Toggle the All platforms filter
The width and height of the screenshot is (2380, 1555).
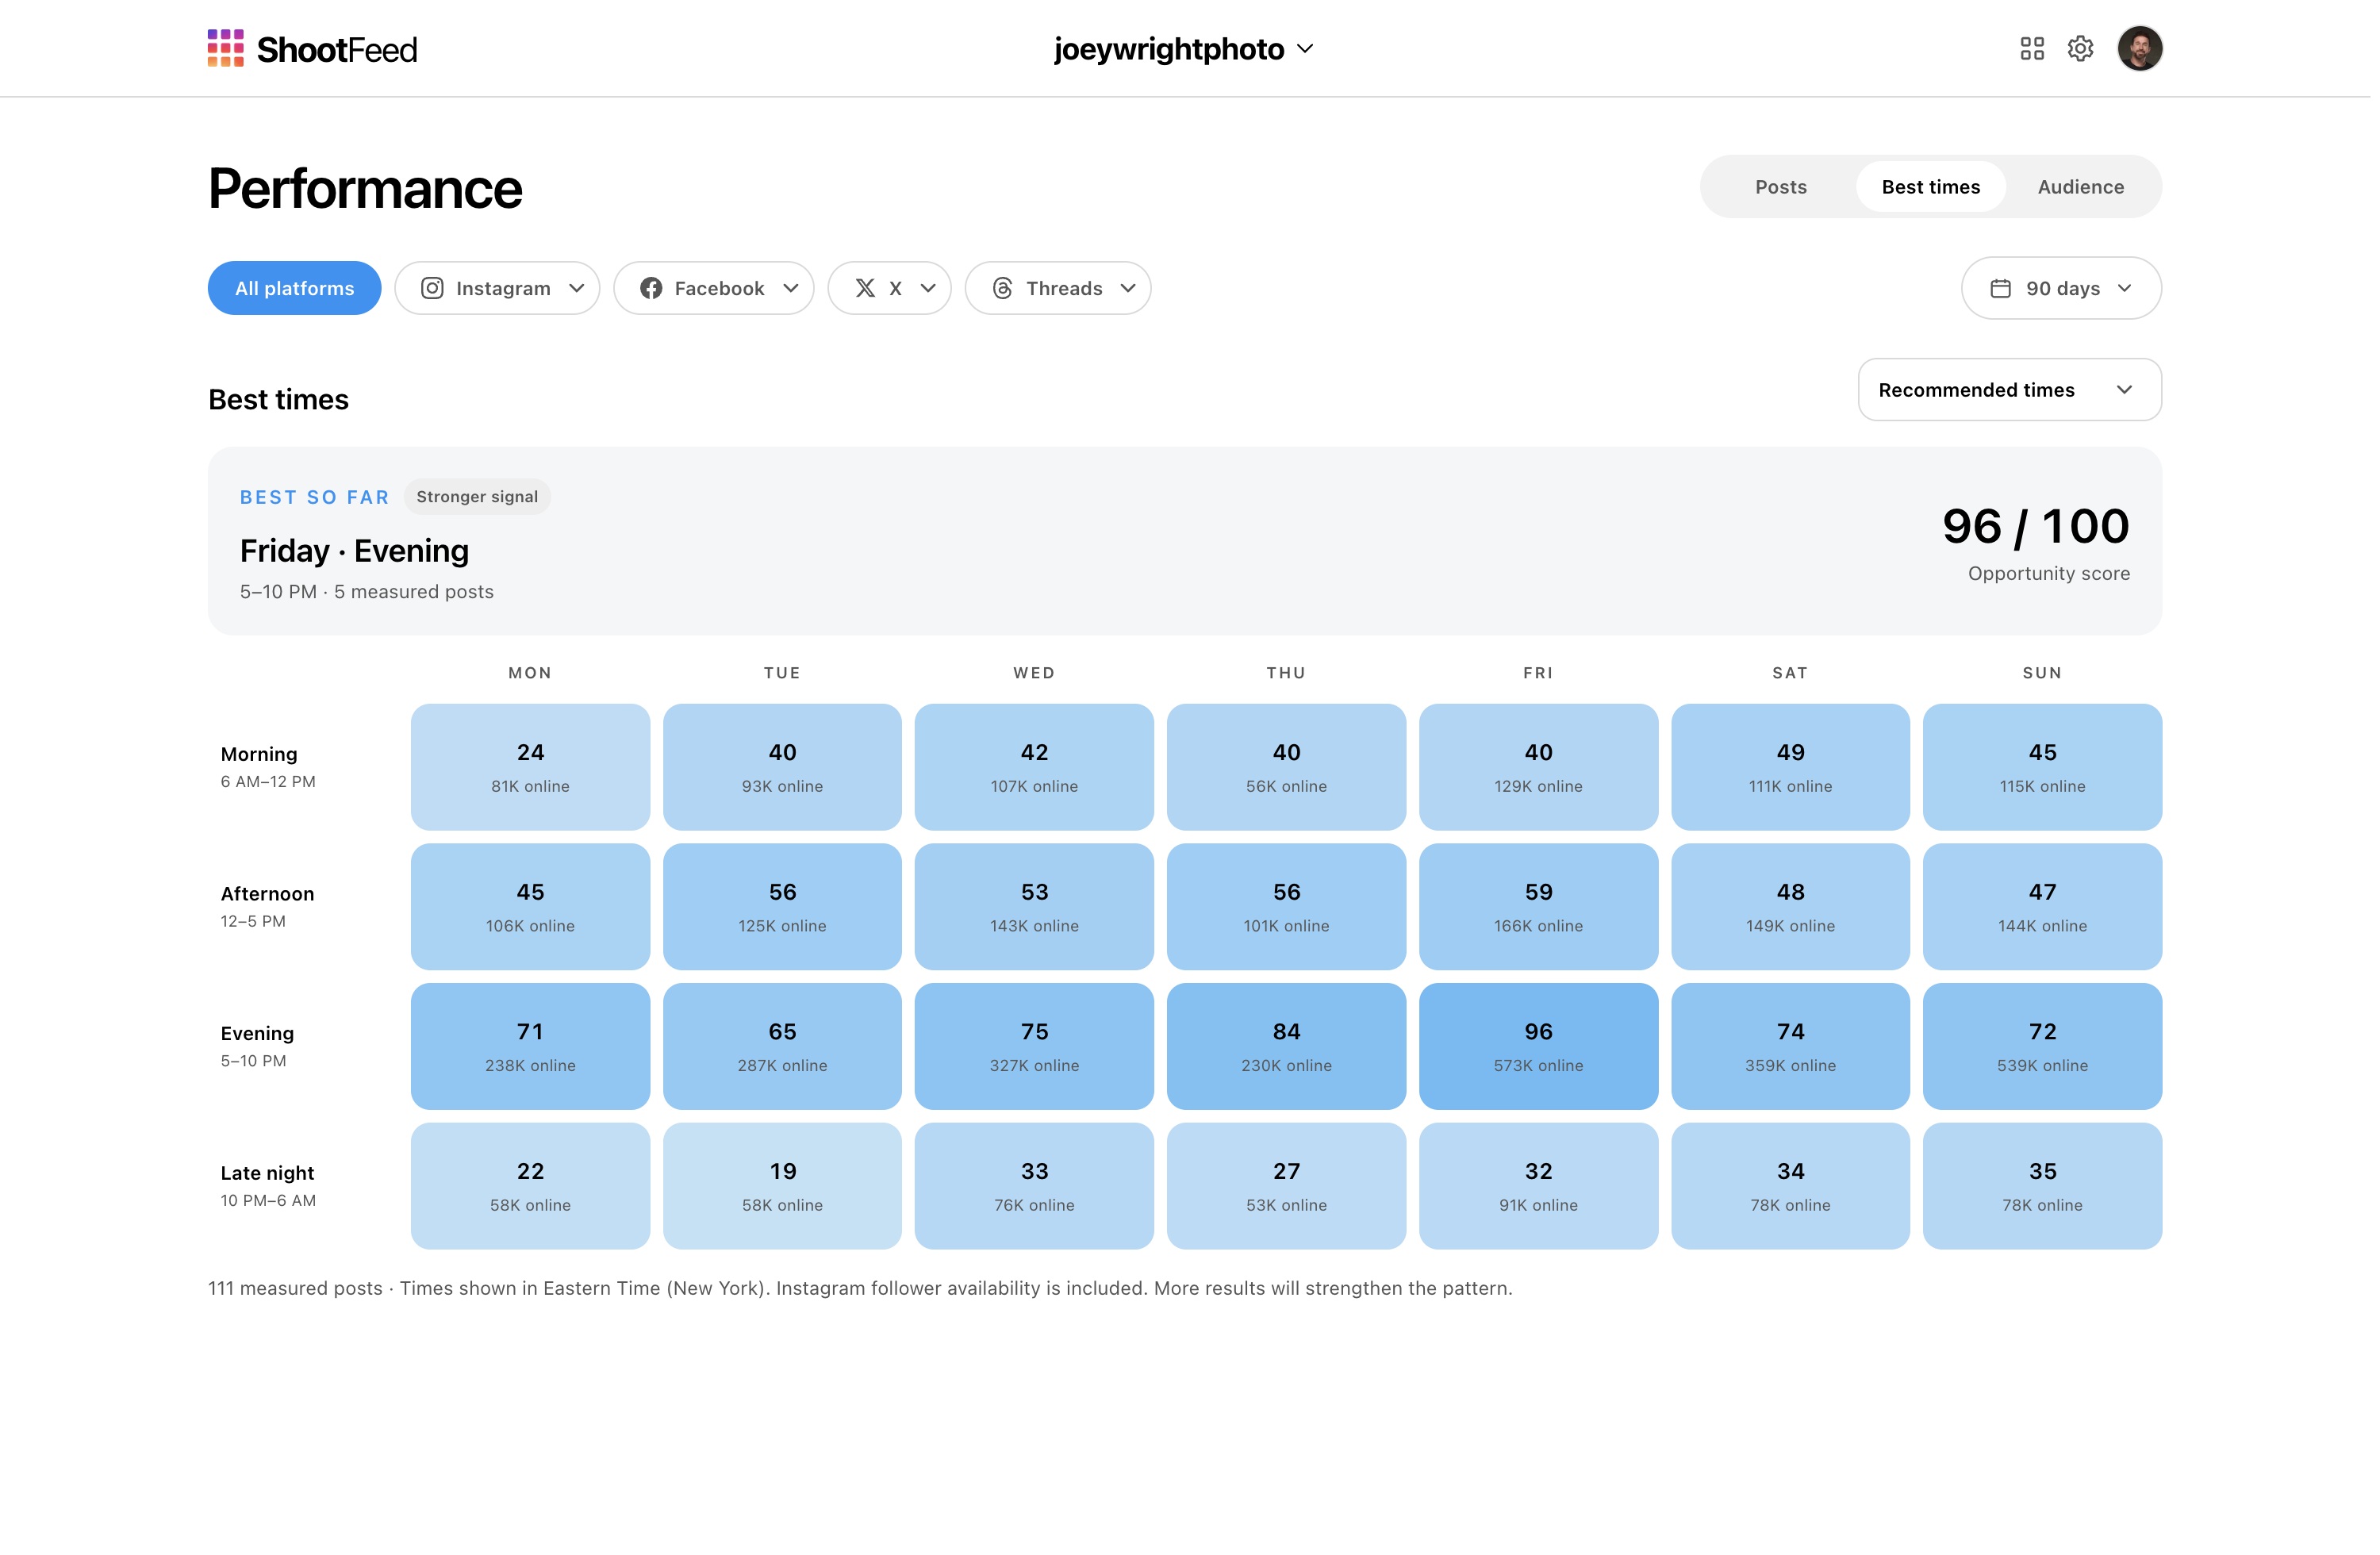295,289
